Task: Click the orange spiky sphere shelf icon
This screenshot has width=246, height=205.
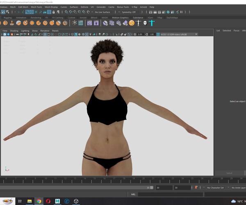Action: pos(32,23)
